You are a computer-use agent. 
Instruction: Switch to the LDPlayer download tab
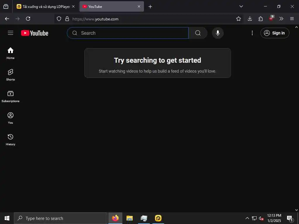click(46, 7)
